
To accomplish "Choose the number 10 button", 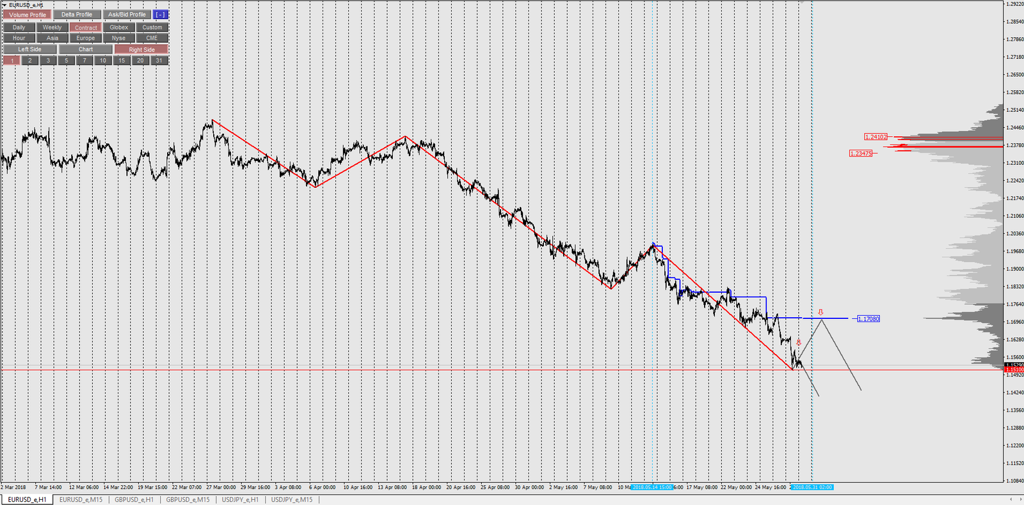I will coord(103,61).
